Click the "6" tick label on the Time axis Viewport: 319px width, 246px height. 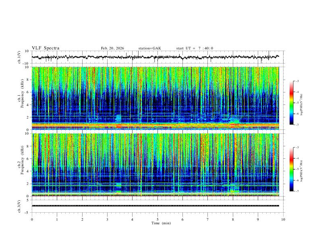click(x=182, y=219)
